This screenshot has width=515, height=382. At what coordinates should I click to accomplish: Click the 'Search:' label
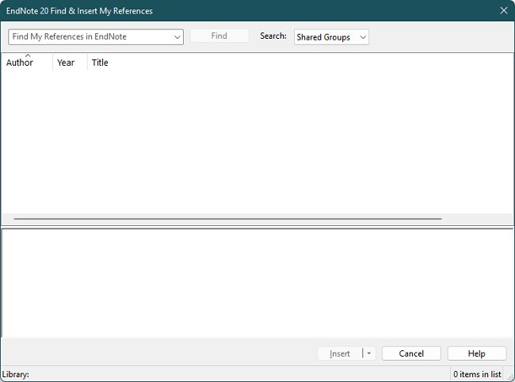pyautogui.click(x=273, y=36)
